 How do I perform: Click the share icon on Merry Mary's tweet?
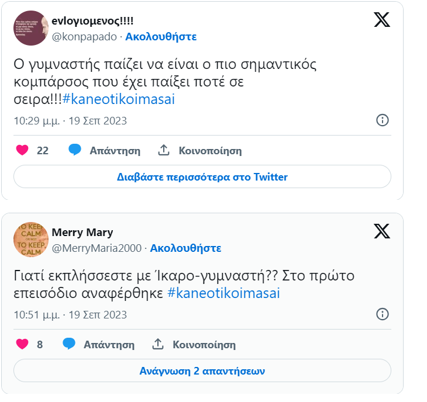coord(158,344)
